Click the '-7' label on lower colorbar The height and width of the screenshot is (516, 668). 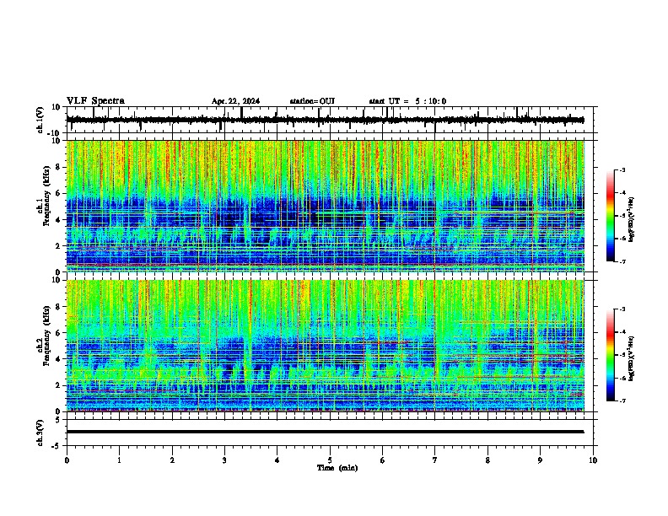(622, 400)
